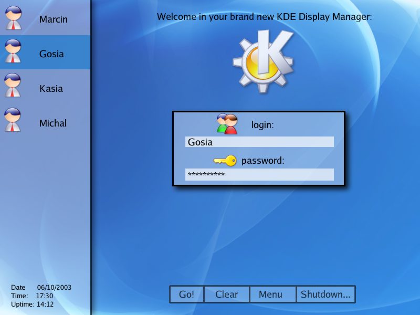Click the Clear button
Viewport: 420px width, 315px height.
(x=227, y=295)
